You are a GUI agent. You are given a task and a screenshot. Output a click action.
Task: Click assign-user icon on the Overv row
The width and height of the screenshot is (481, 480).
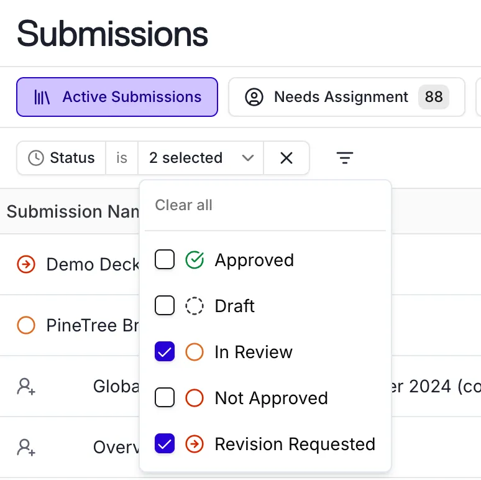point(26,448)
